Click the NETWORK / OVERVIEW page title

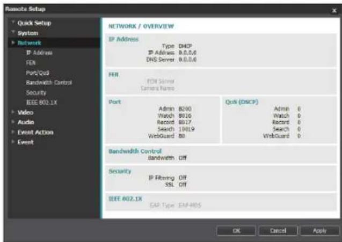[x=141, y=26]
